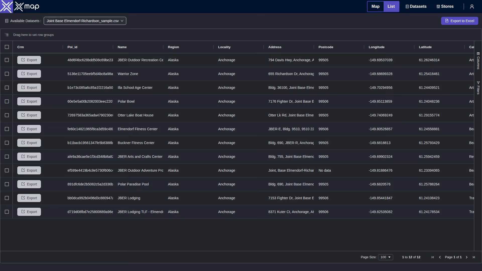The height and width of the screenshot is (271, 482).
Task: Export the Warrior Zone row
Action: (29, 74)
